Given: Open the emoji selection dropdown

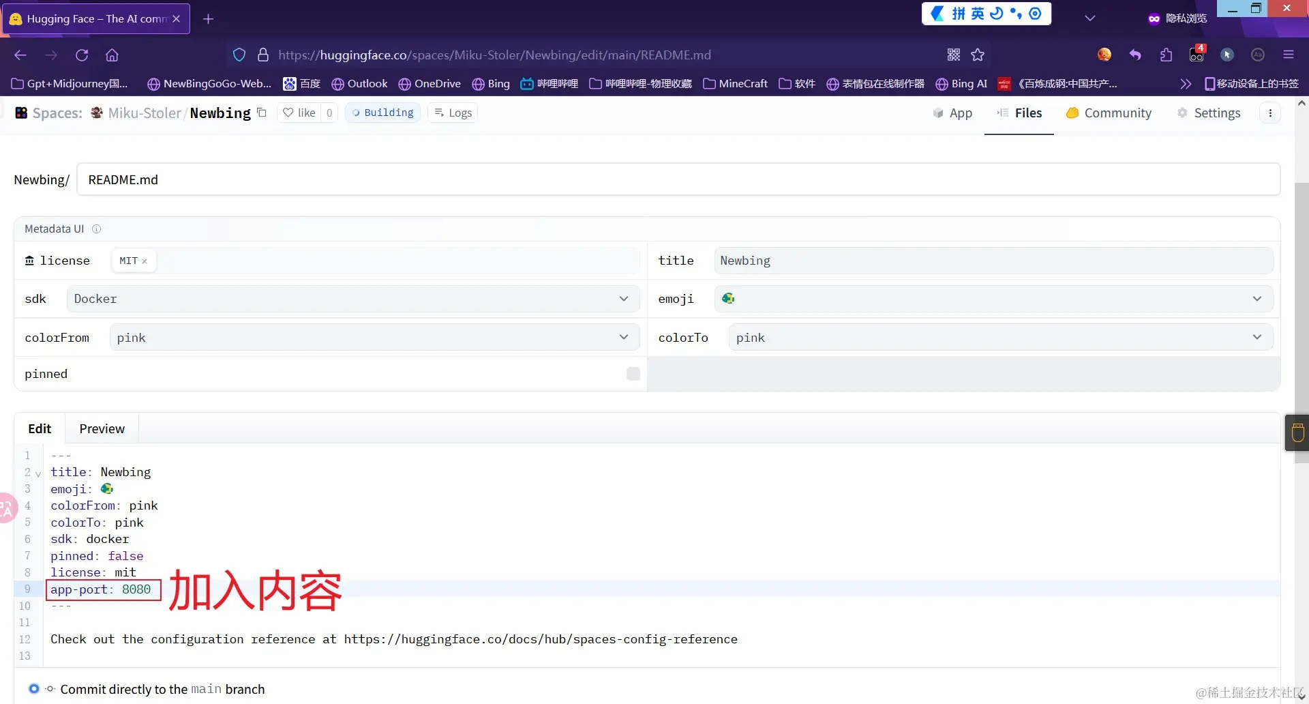Looking at the screenshot, I should click(x=993, y=299).
